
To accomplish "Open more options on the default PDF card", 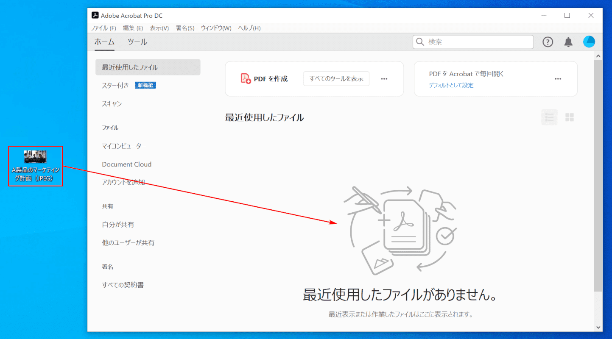I will click(x=558, y=79).
